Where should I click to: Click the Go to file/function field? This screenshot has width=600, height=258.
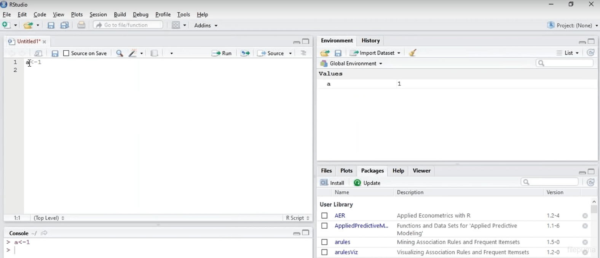point(128,25)
